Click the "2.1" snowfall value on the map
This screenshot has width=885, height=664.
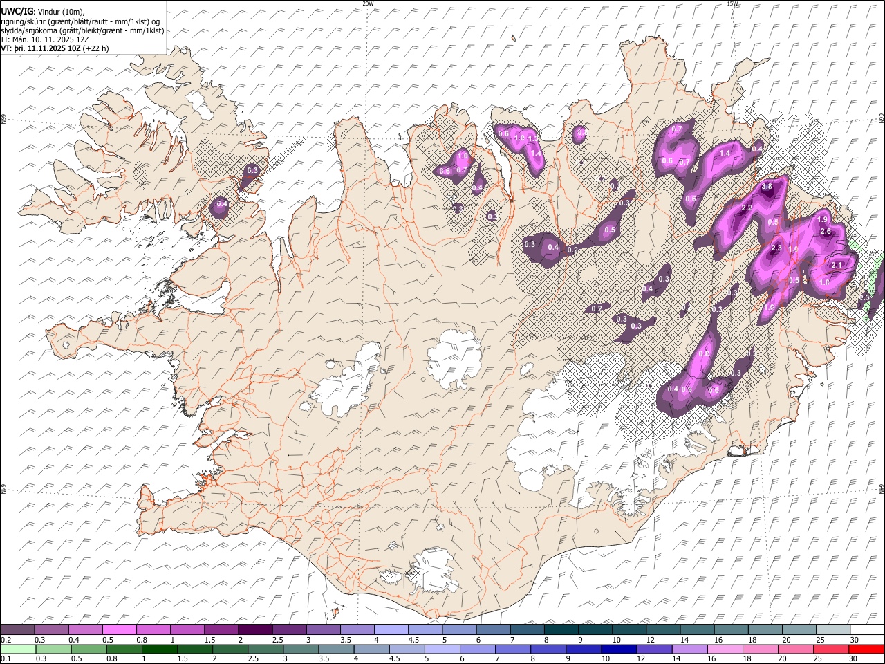(837, 265)
